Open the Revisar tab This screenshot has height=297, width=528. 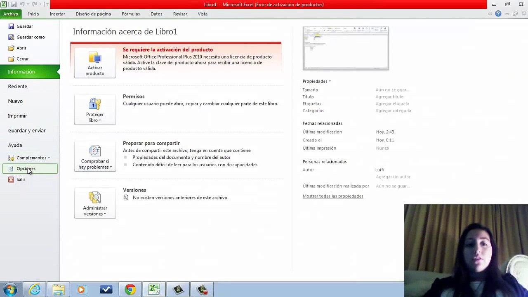coord(180,14)
